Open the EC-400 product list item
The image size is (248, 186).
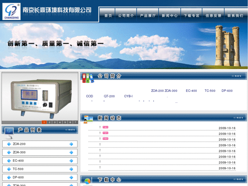pos(40,161)
